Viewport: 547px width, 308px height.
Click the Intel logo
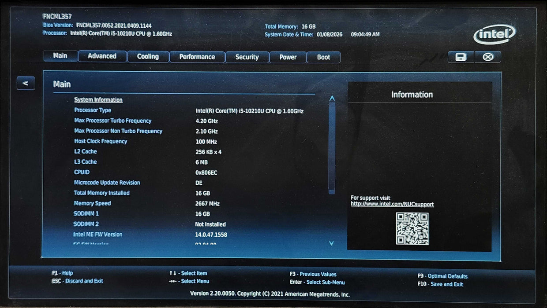point(495,34)
